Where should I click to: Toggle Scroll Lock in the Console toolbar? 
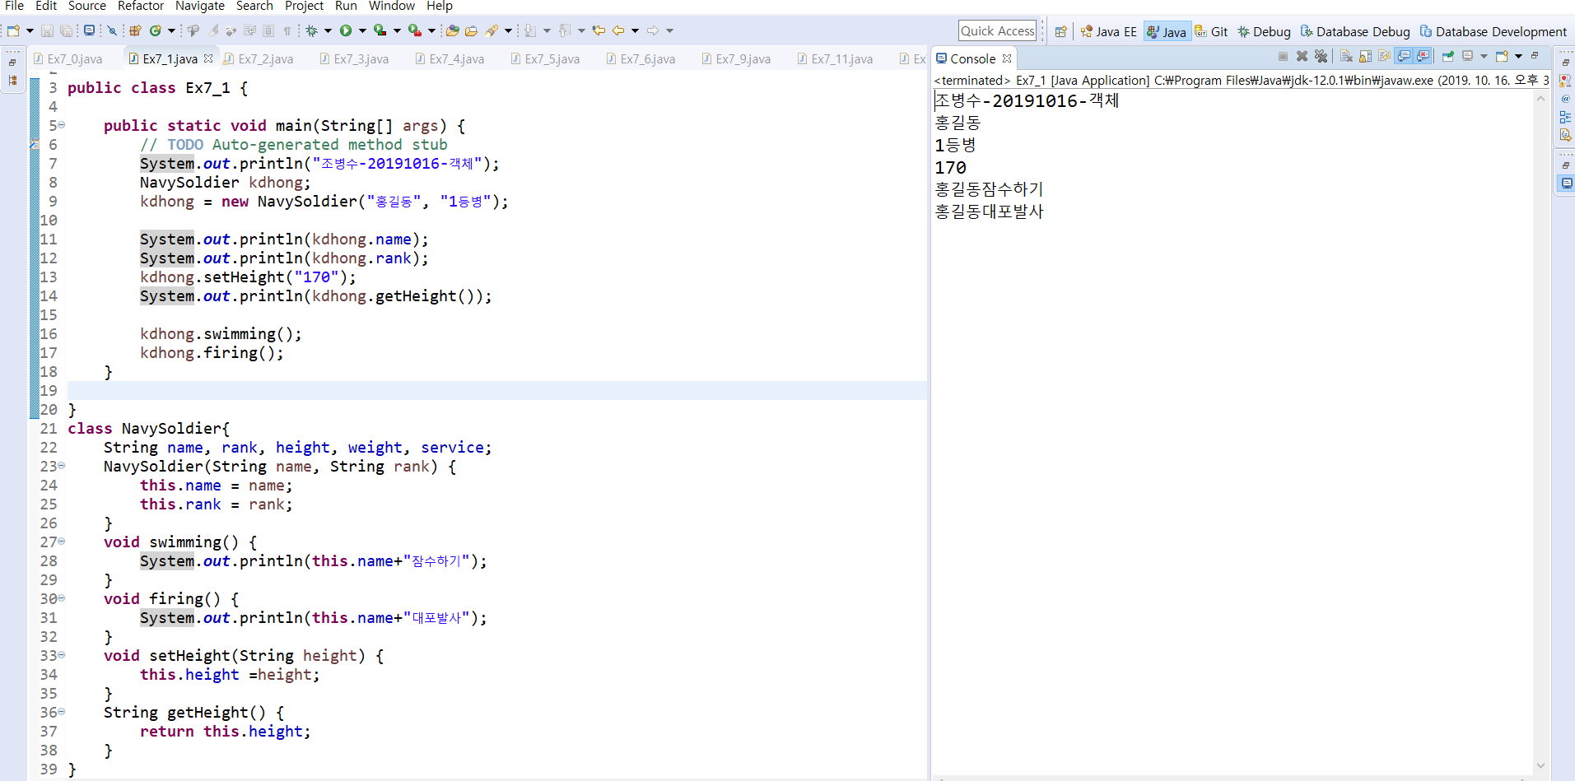pos(1365,56)
